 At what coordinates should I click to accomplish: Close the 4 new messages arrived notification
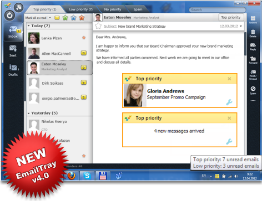tap(229, 118)
